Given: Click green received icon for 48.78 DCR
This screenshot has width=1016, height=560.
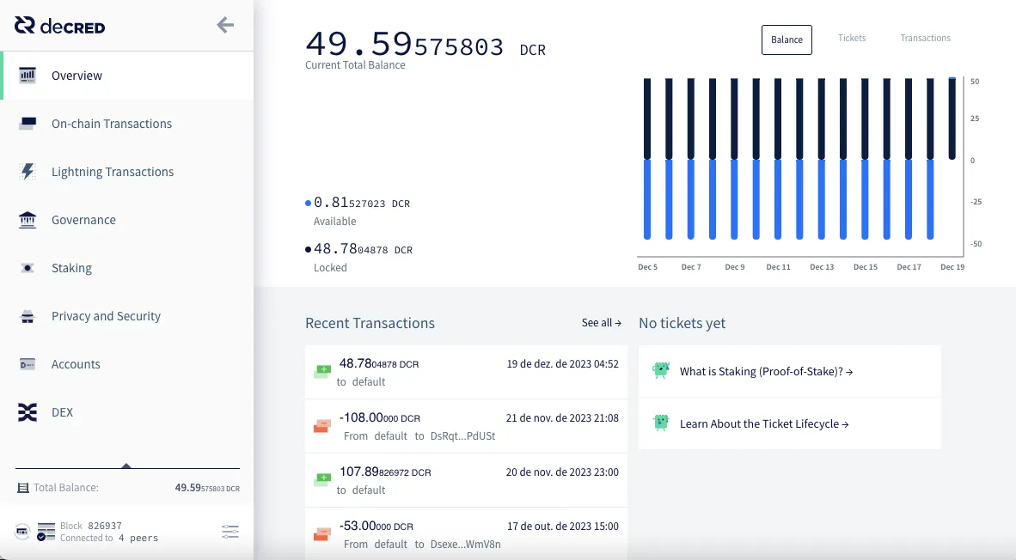Looking at the screenshot, I should click(322, 372).
